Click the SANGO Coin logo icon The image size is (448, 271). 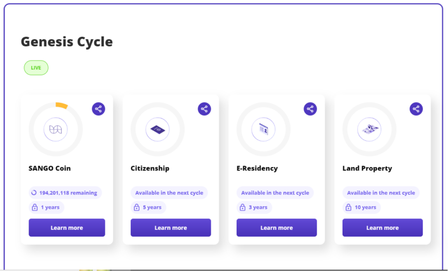click(56, 130)
